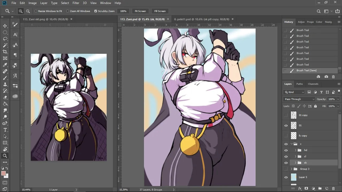Expand the 'hd' layer group
Image resolution: width=342 pixels, height=192 pixels.
(296, 150)
